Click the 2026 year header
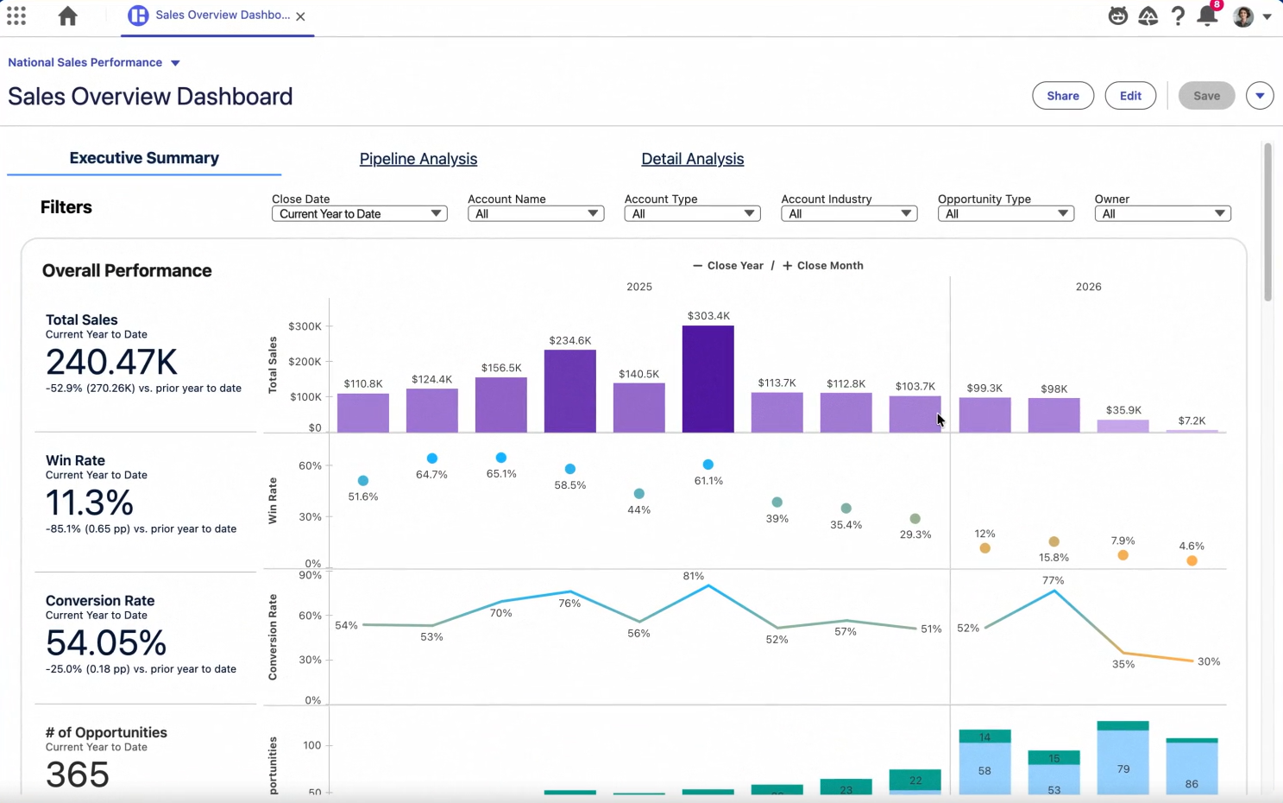The height and width of the screenshot is (803, 1283). coord(1089,287)
